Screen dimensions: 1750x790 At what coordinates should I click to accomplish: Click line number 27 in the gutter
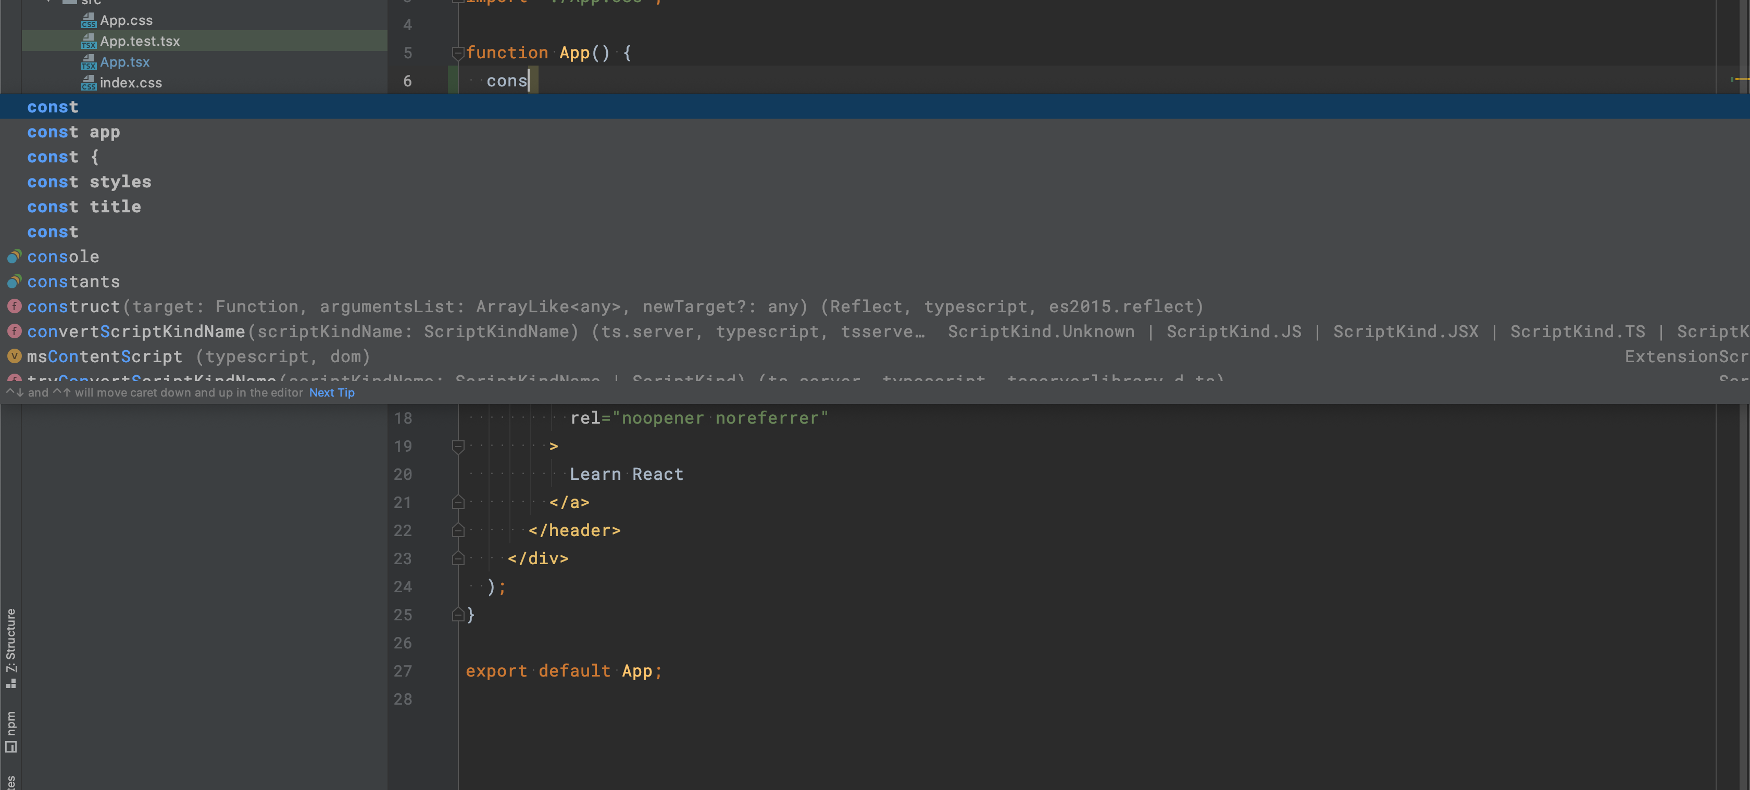pos(403,670)
